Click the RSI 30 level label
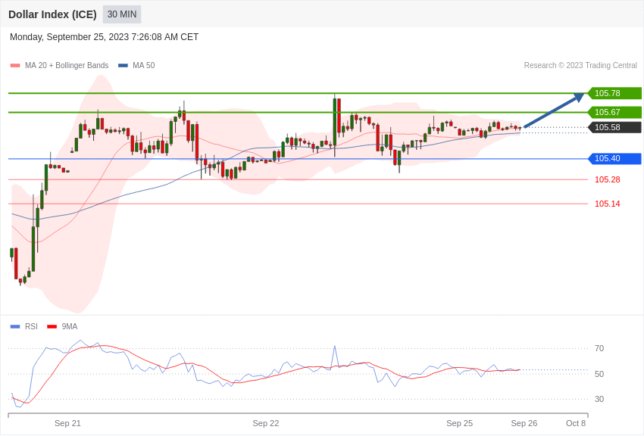The width and height of the screenshot is (644, 436). pos(599,399)
